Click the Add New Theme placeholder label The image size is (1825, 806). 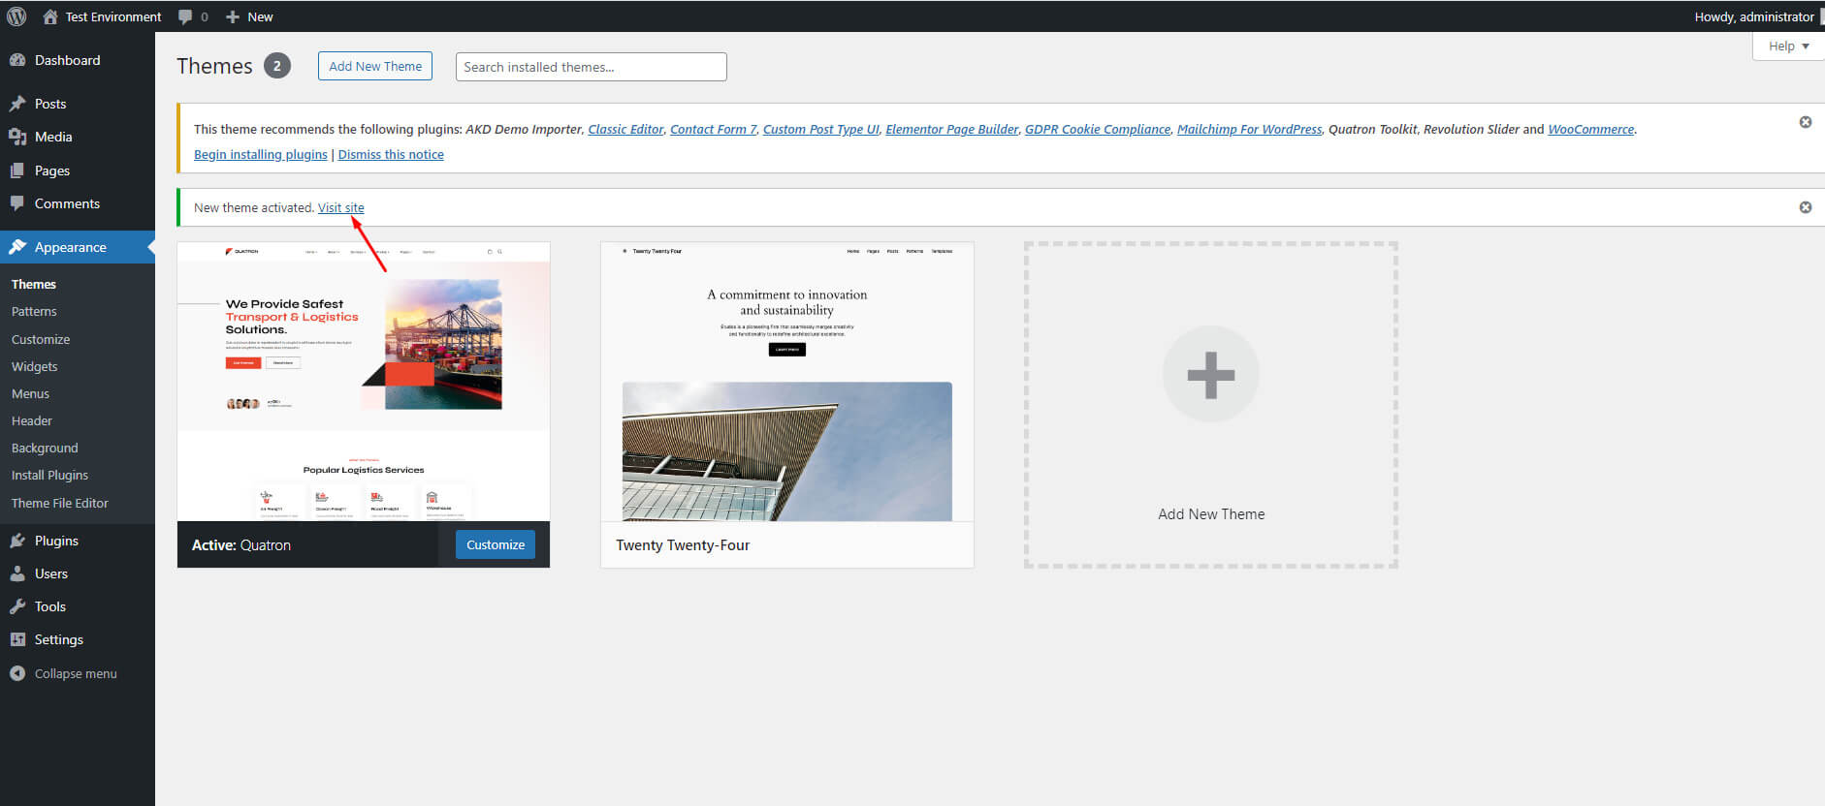1211,514
